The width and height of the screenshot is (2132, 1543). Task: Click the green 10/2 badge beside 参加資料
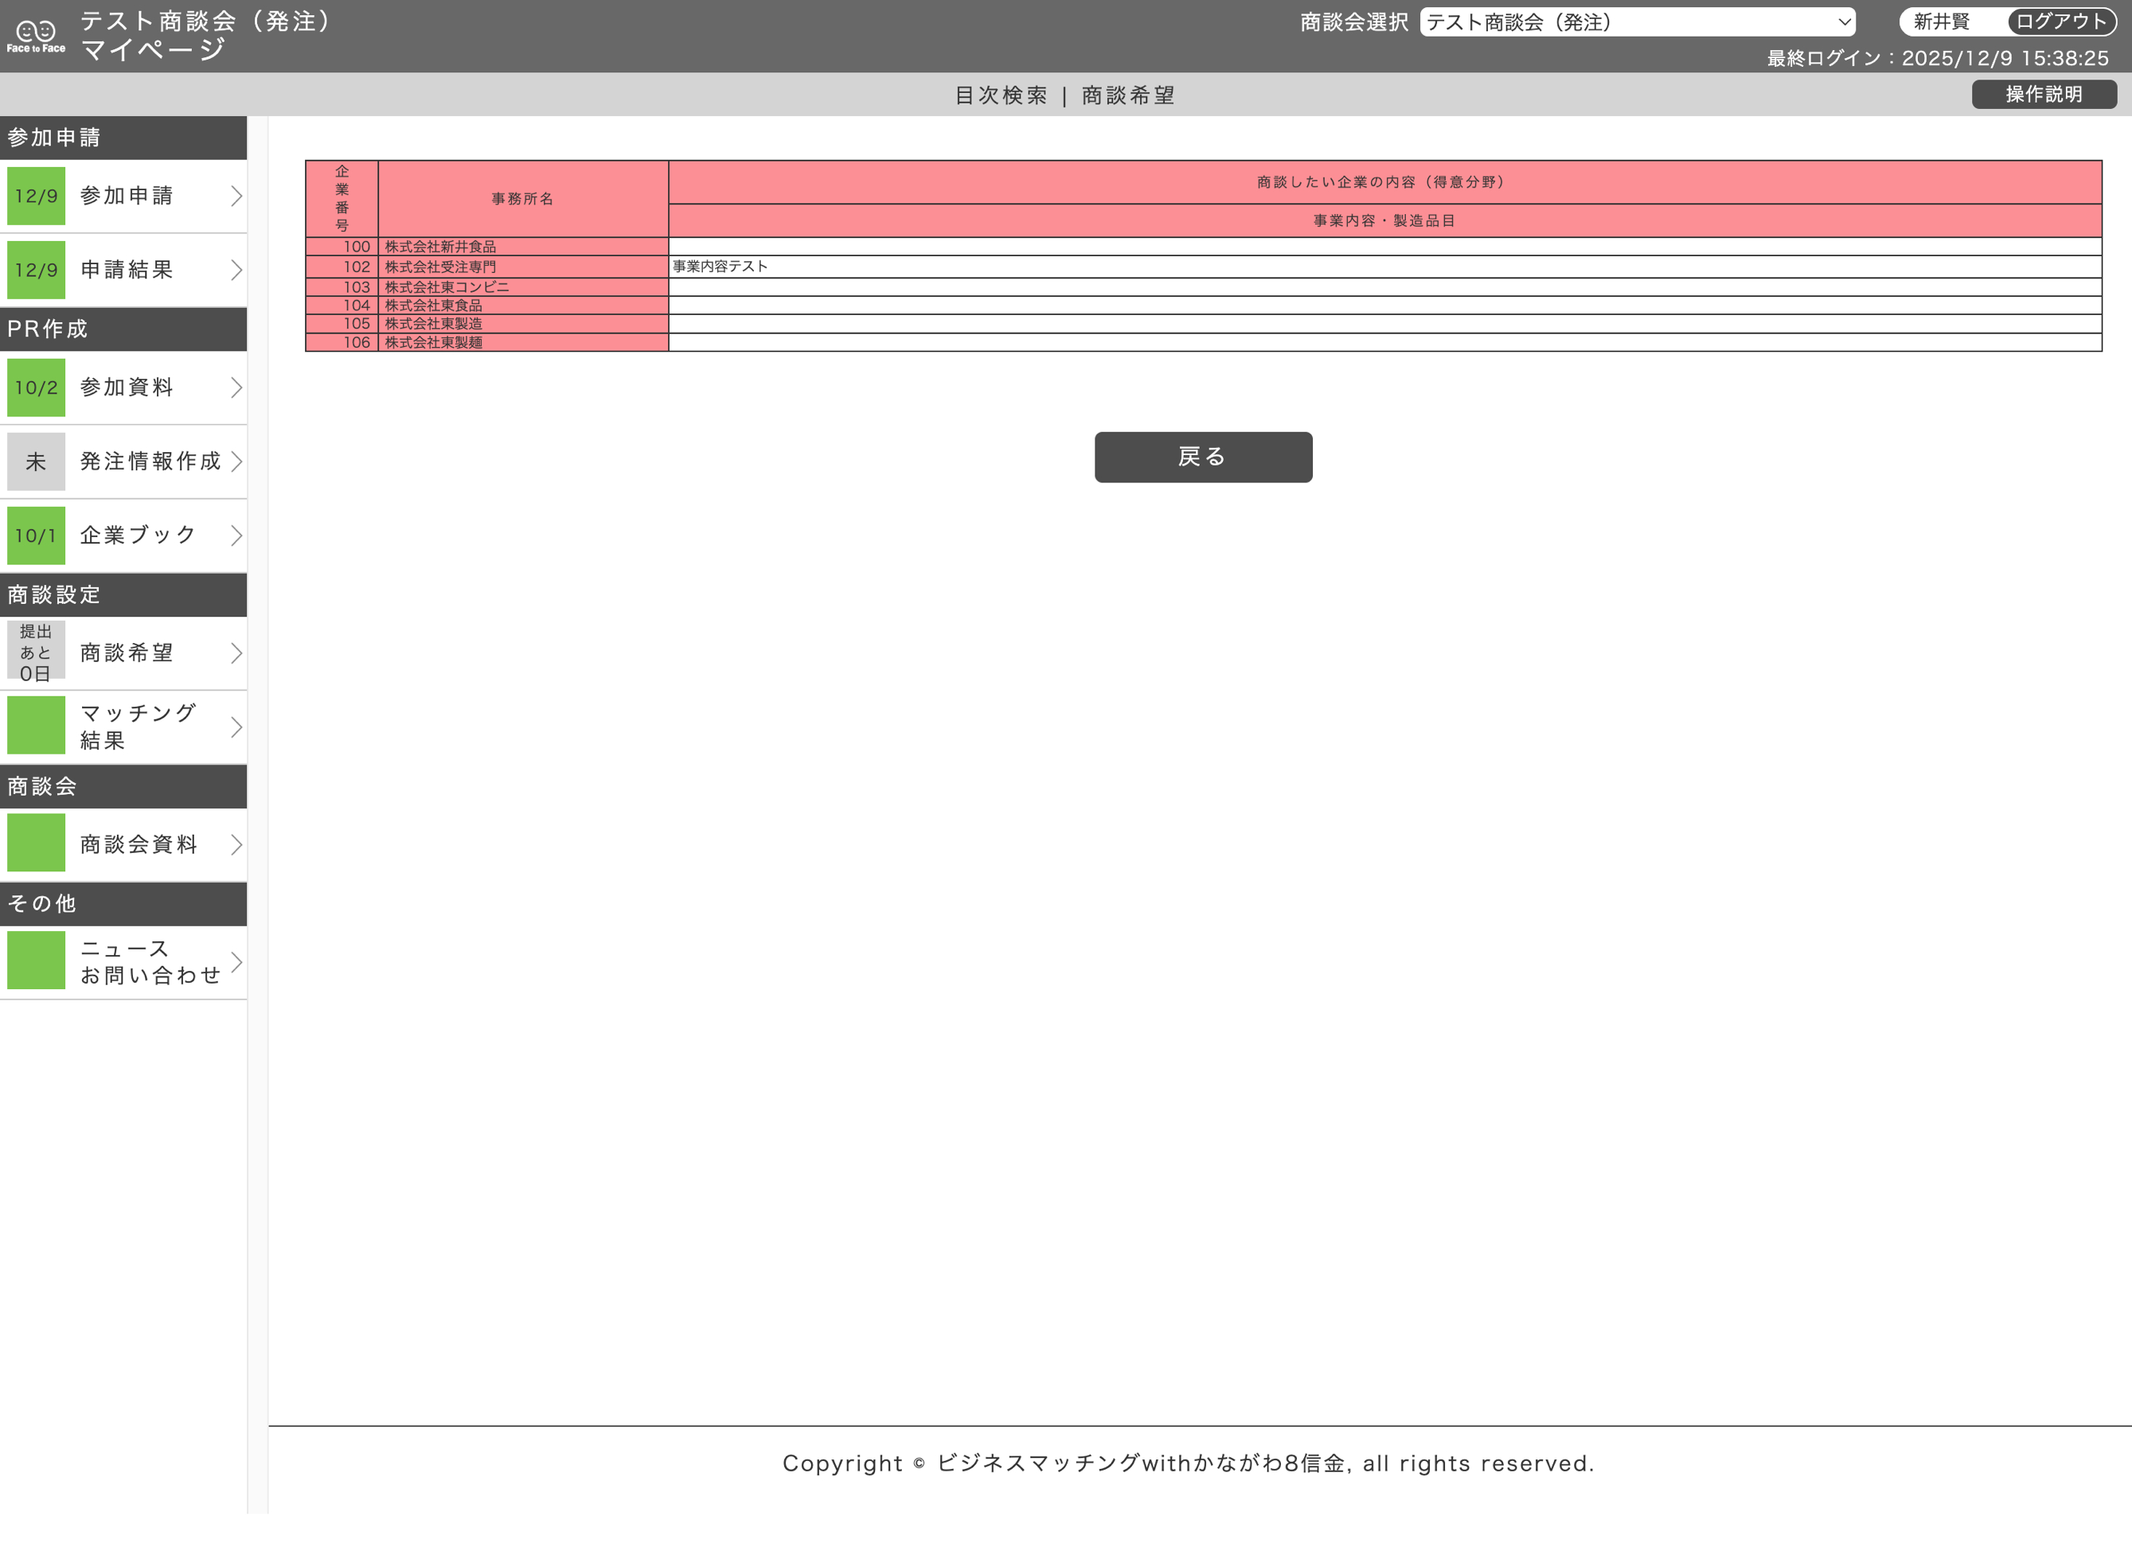36,388
